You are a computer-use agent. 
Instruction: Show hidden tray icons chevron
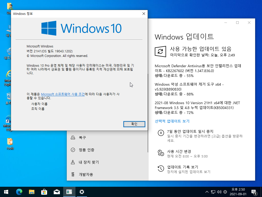(x=207, y=192)
